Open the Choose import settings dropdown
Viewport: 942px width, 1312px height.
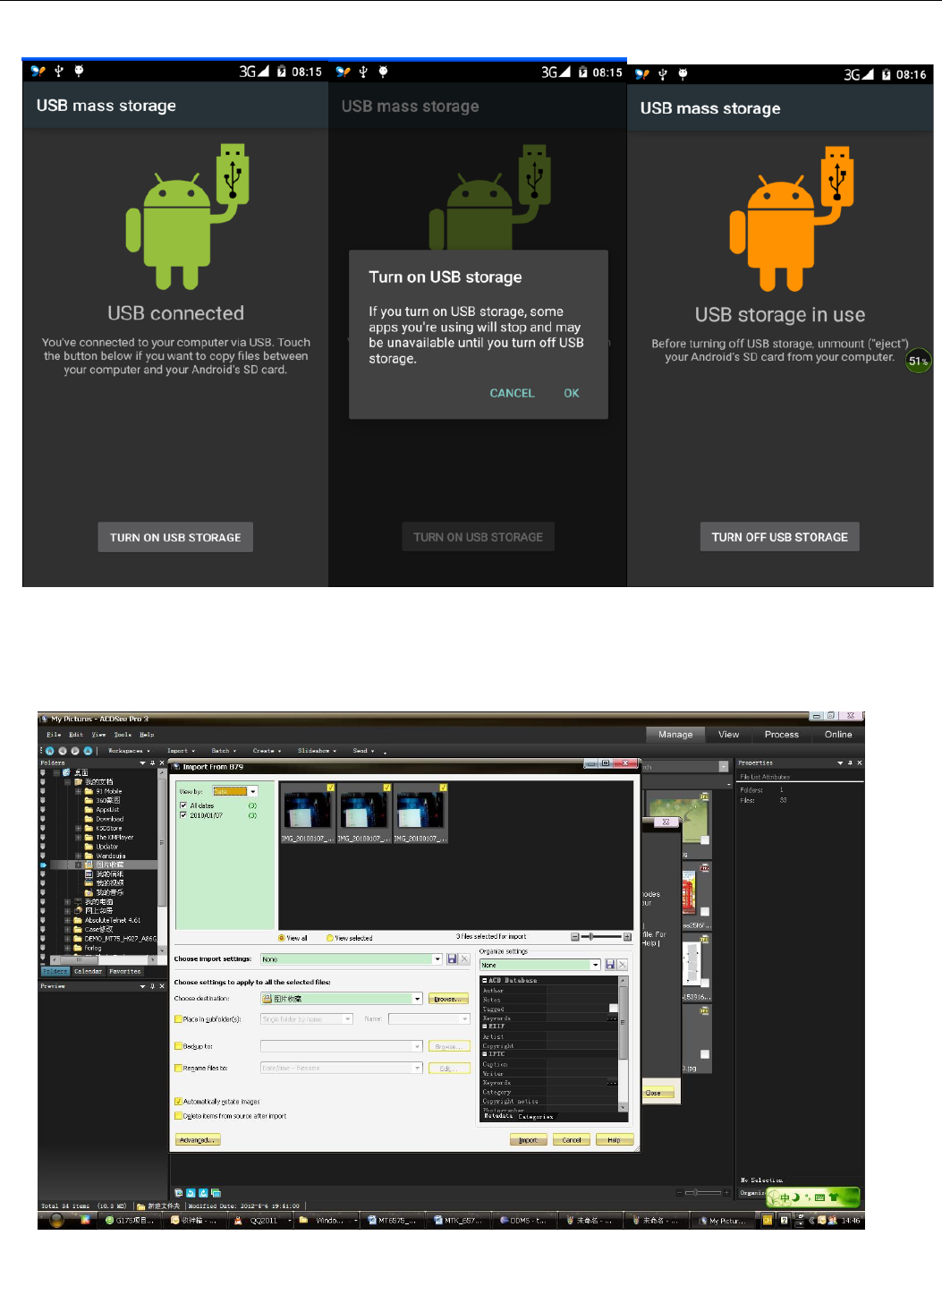[351, 958]
